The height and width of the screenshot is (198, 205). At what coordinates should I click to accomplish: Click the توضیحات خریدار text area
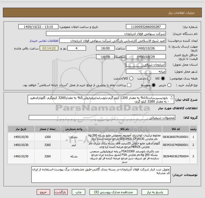click(x=101, y=175)
